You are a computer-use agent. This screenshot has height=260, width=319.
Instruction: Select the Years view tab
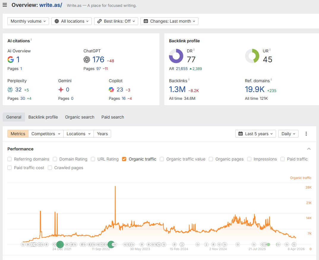pyautogui.click(x=102, y=134)
